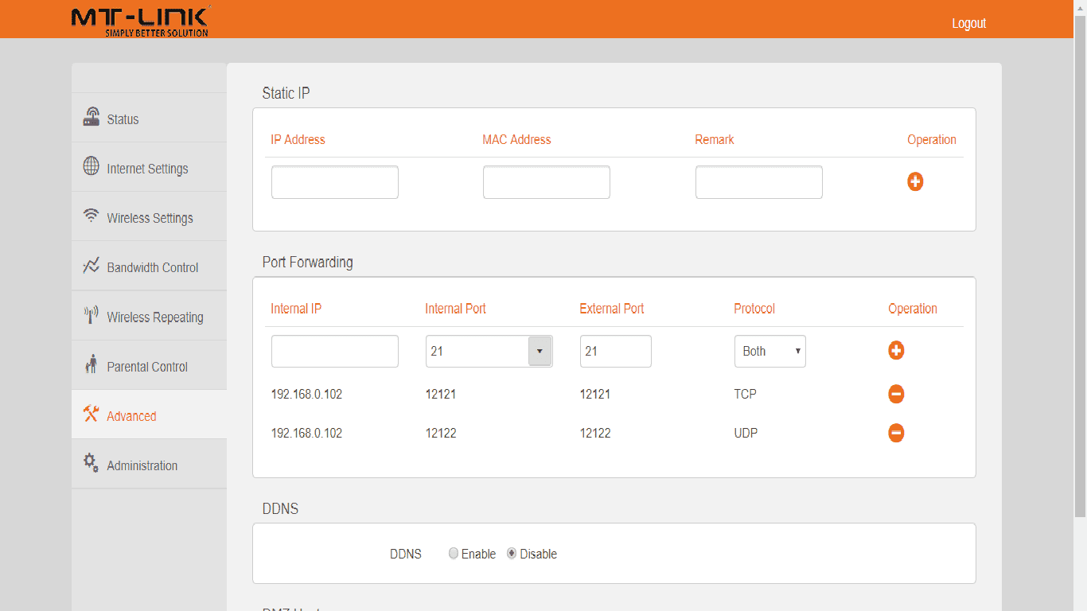This screenshot has height=611, width=1087.
Task: Click the UDP protocol cell
Action: (746, 433)
